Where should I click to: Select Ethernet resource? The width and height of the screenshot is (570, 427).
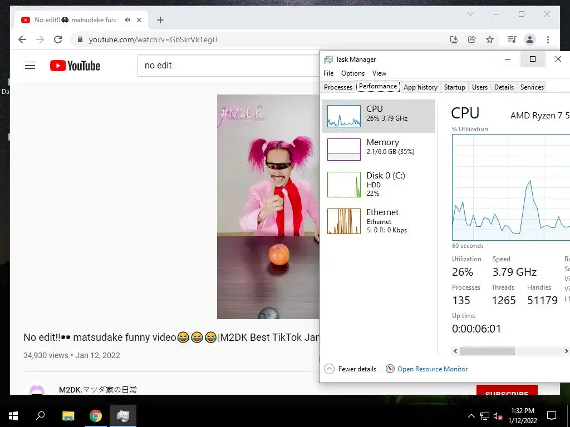(x=379, y=221)
